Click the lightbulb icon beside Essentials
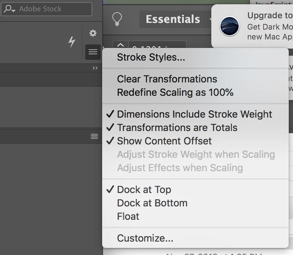The image size is (293, 255). tap(117, 19)
